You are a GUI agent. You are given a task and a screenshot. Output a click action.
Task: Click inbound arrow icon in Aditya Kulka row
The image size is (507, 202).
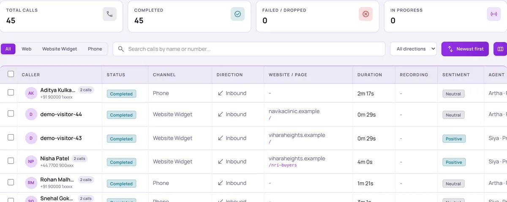(x=221, y=93)
